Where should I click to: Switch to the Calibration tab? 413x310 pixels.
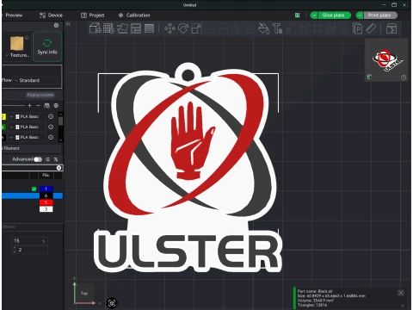134,15
